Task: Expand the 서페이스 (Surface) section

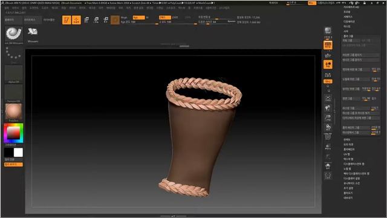Action: (348, 17)
